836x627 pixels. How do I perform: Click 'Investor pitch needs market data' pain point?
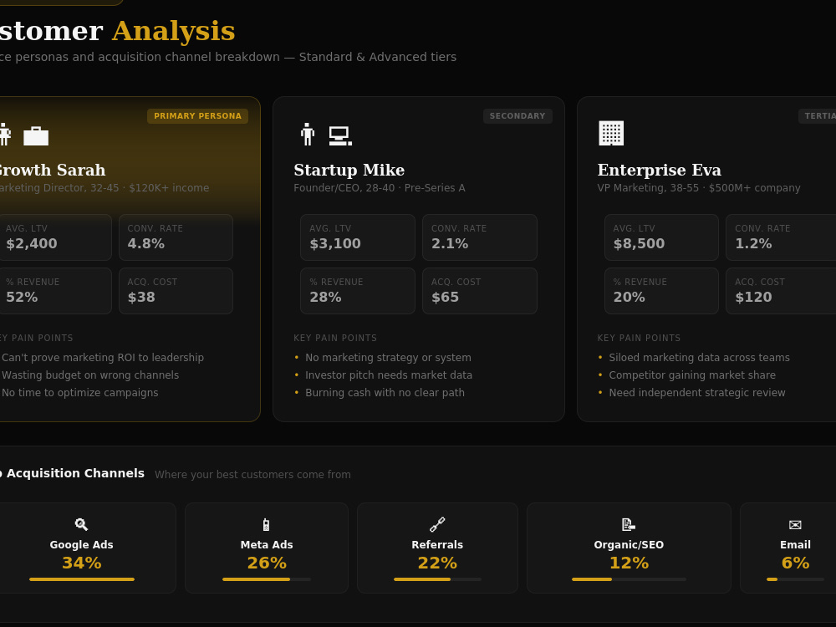[x=389, y=375]
